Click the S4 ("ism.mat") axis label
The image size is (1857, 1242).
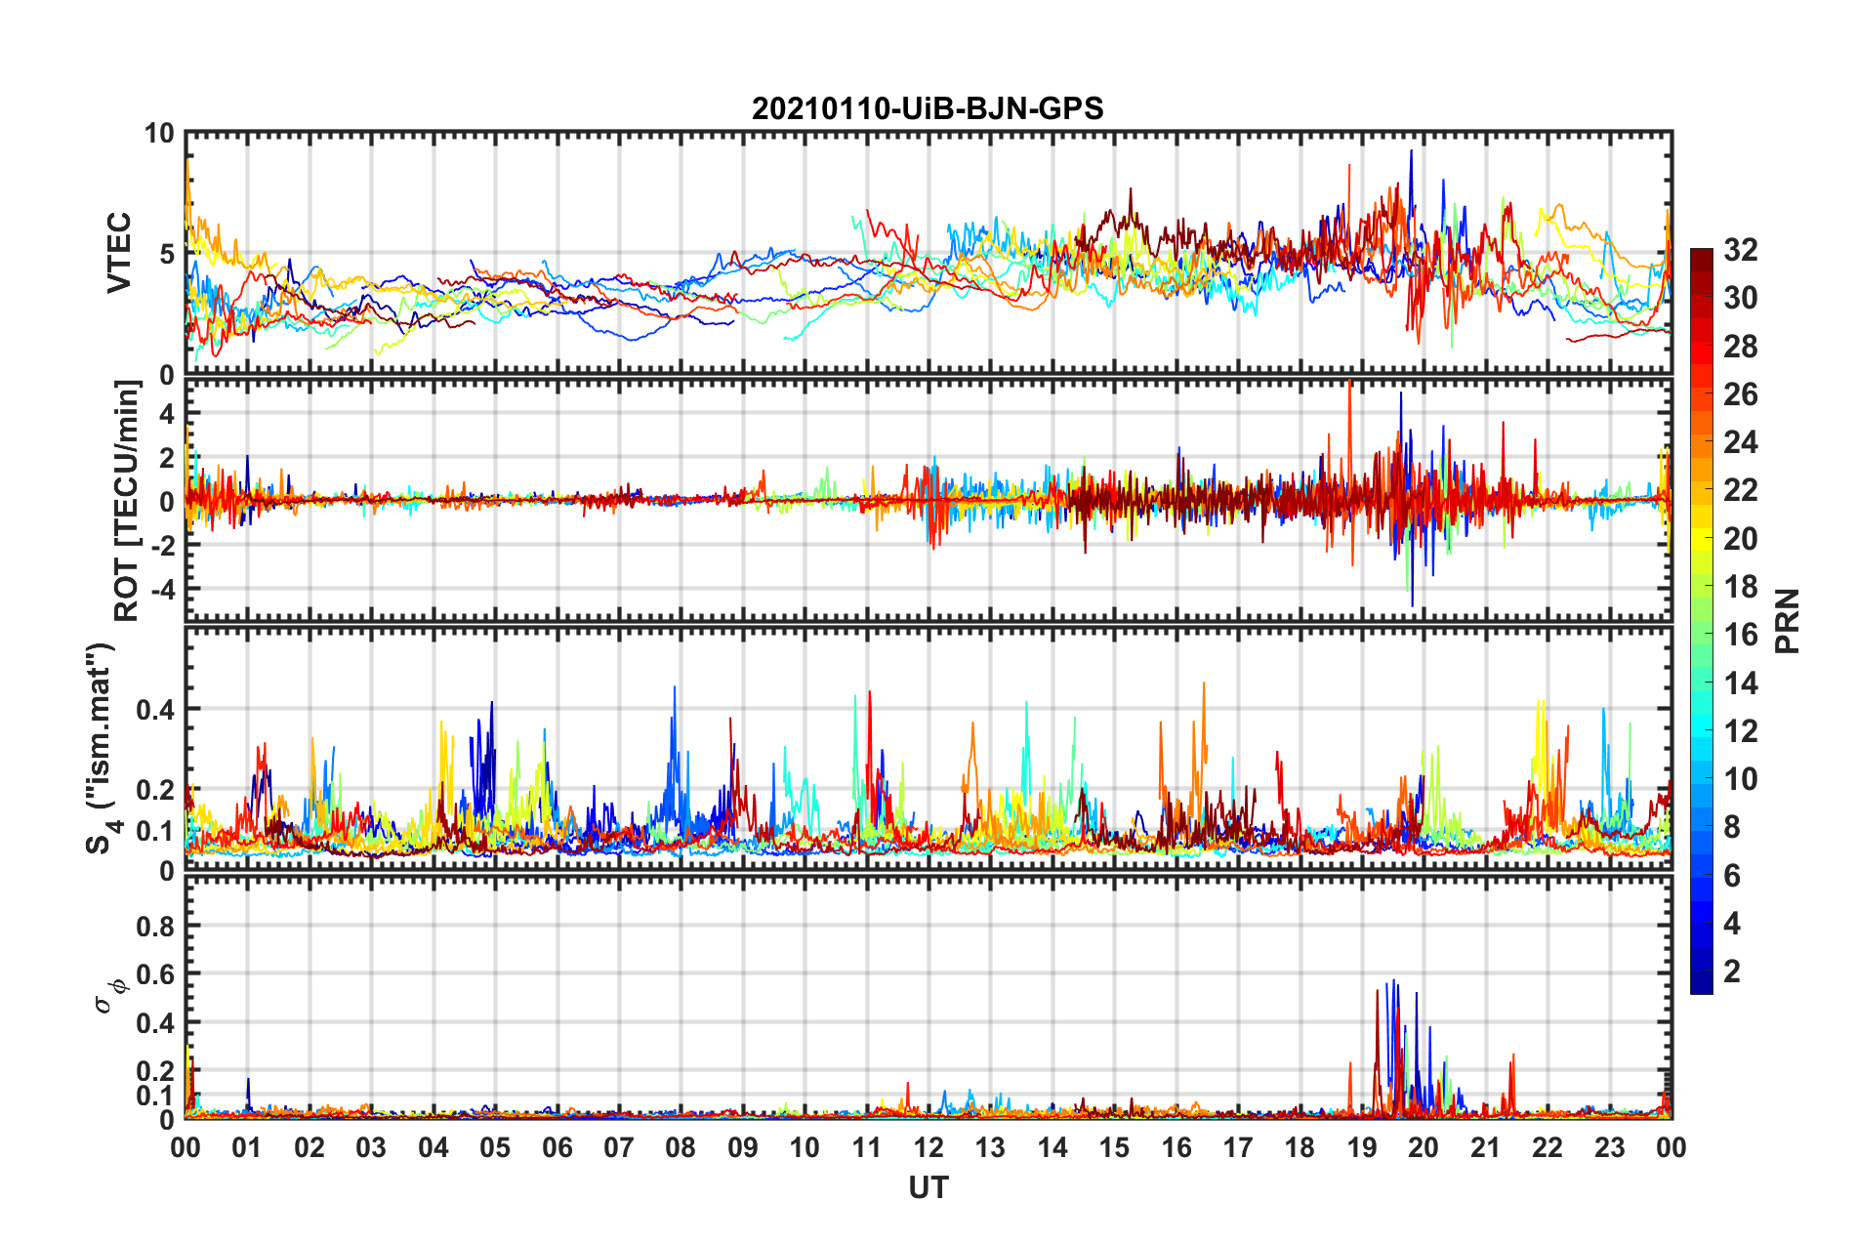(102, 748)
